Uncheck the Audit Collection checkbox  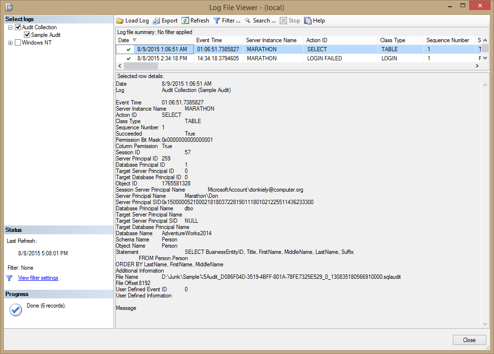click(18, 27)
